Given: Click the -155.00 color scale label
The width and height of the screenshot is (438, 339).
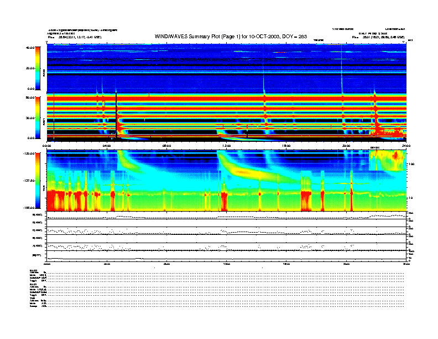Looking at the screenshot, I should point(29,208).
